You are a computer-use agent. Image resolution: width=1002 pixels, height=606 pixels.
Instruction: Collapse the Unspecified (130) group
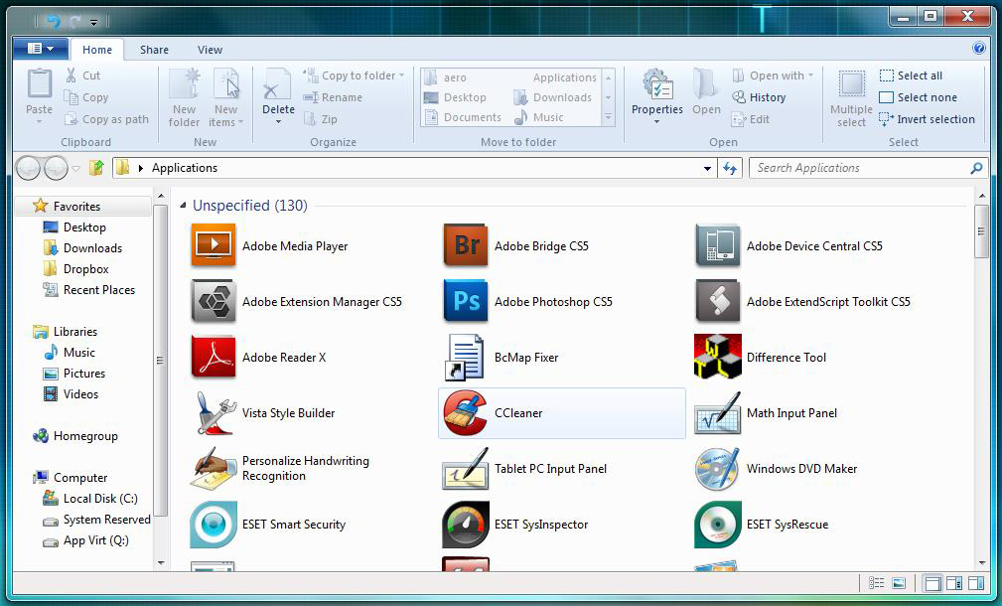[183, 206]
